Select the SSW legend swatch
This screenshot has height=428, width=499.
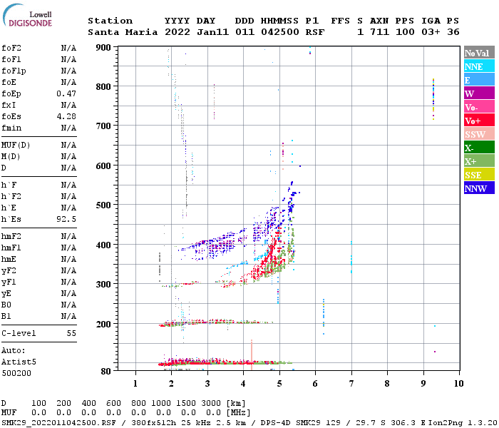pyautogui.click(x=479, y=134)
